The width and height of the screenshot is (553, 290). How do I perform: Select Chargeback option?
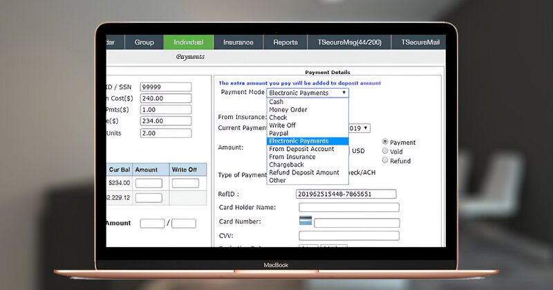308,165
